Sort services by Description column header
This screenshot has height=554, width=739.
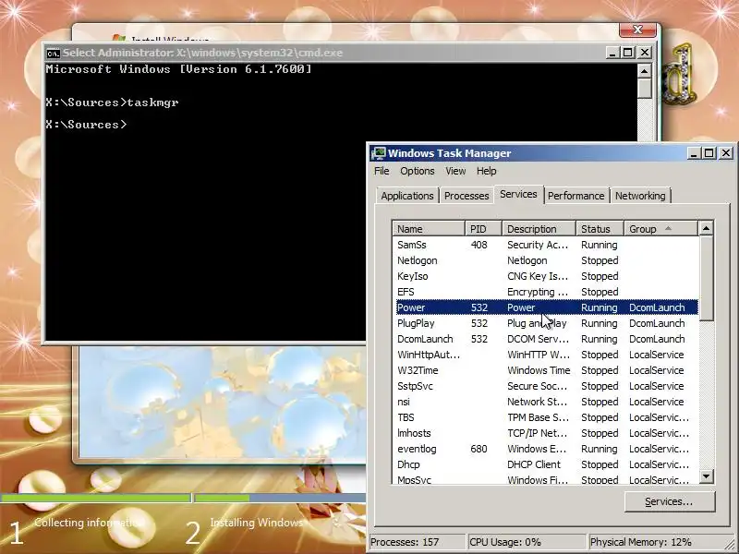[539, 229]
